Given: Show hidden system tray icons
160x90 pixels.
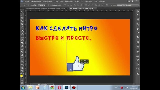Looking at the screenshot, I should 119,88.
